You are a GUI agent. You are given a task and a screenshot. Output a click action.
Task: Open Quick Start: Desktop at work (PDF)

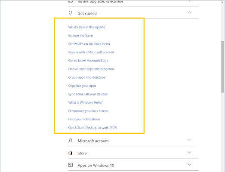click(x=92, y=128)
